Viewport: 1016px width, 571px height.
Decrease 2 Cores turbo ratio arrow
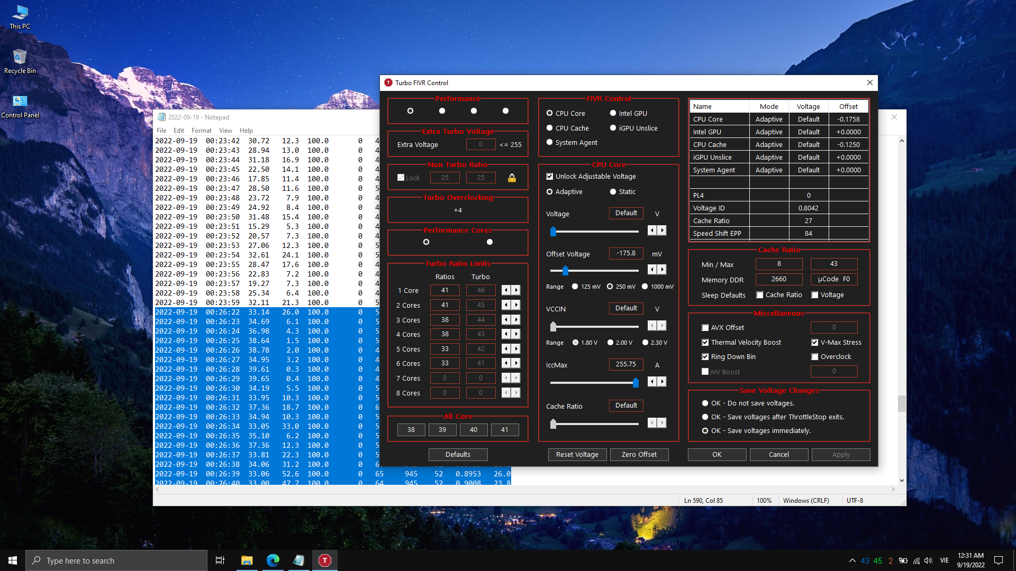point(506,305)
